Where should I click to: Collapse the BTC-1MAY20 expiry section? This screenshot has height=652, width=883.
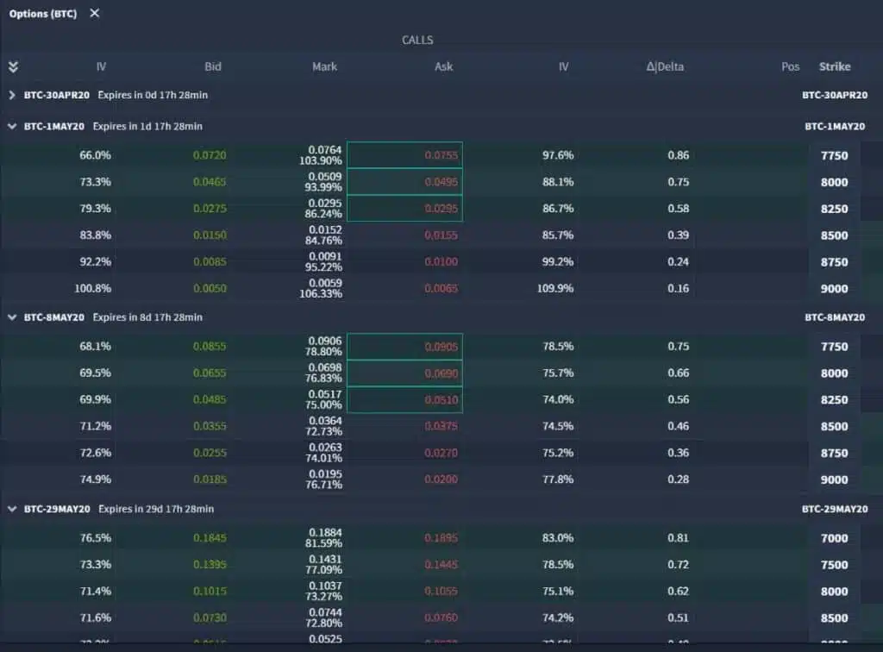tap(12, 125)
